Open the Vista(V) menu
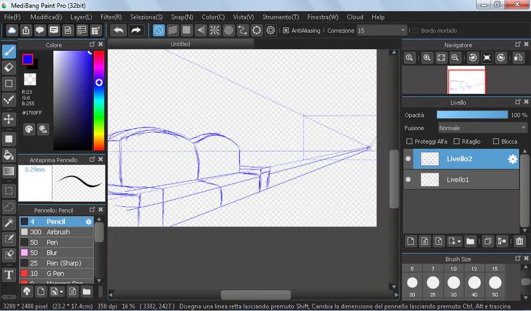This screenshot has height=311, width=531. (x=244, y=17)
